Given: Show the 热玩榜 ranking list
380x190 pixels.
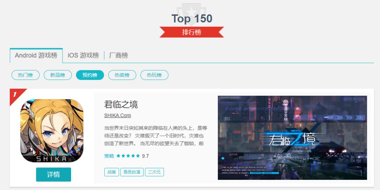Looking at the screenshot, I should click(154, 75).
